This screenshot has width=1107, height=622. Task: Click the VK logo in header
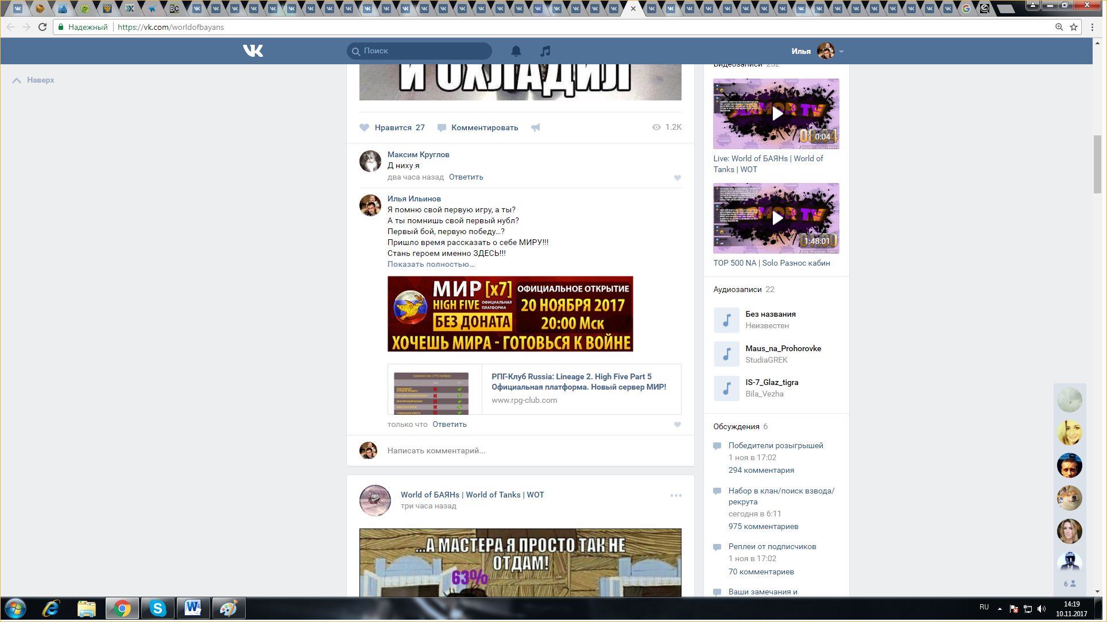point(253,51)
